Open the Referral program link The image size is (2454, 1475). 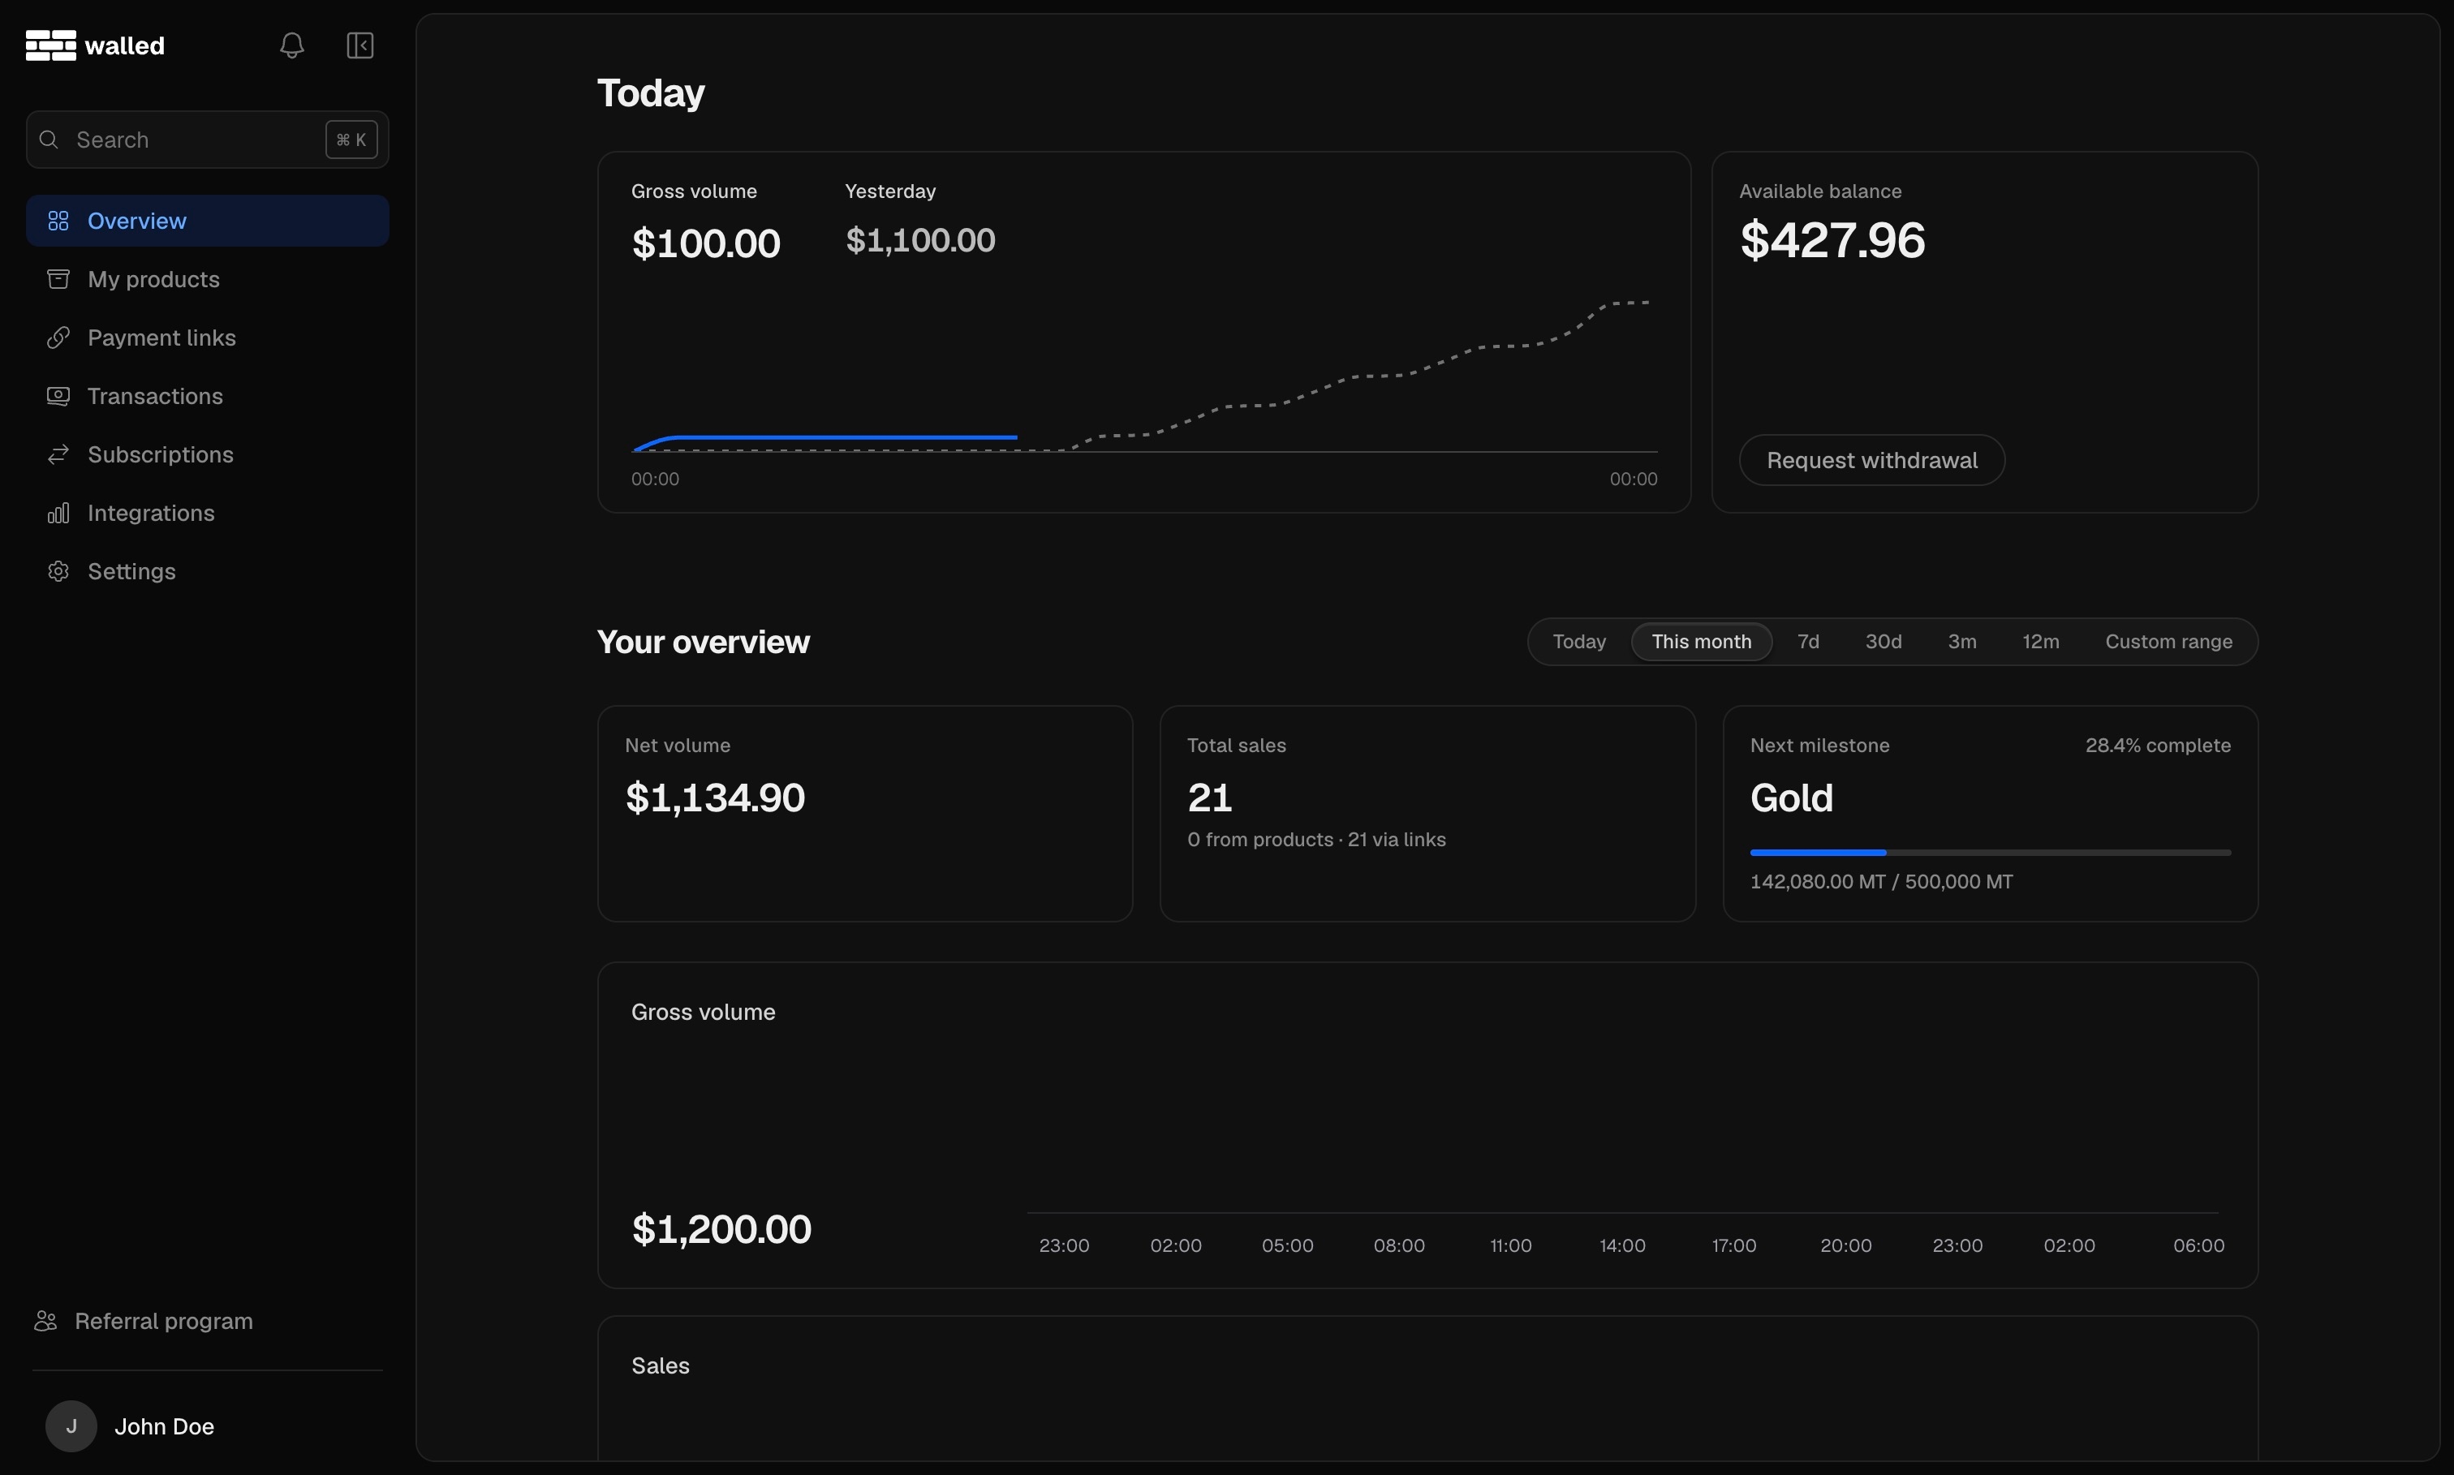(x=144, y=1321)
